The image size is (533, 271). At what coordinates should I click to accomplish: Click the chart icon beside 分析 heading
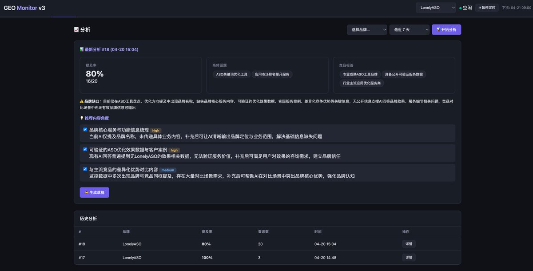pos(76,30)
